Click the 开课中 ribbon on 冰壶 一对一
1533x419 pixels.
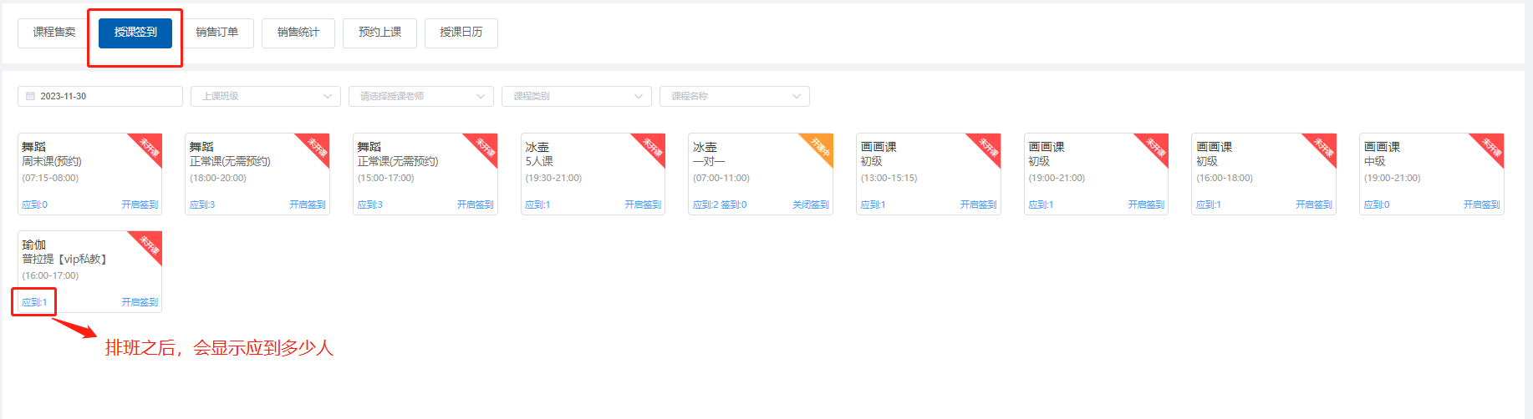click(820, 148)
